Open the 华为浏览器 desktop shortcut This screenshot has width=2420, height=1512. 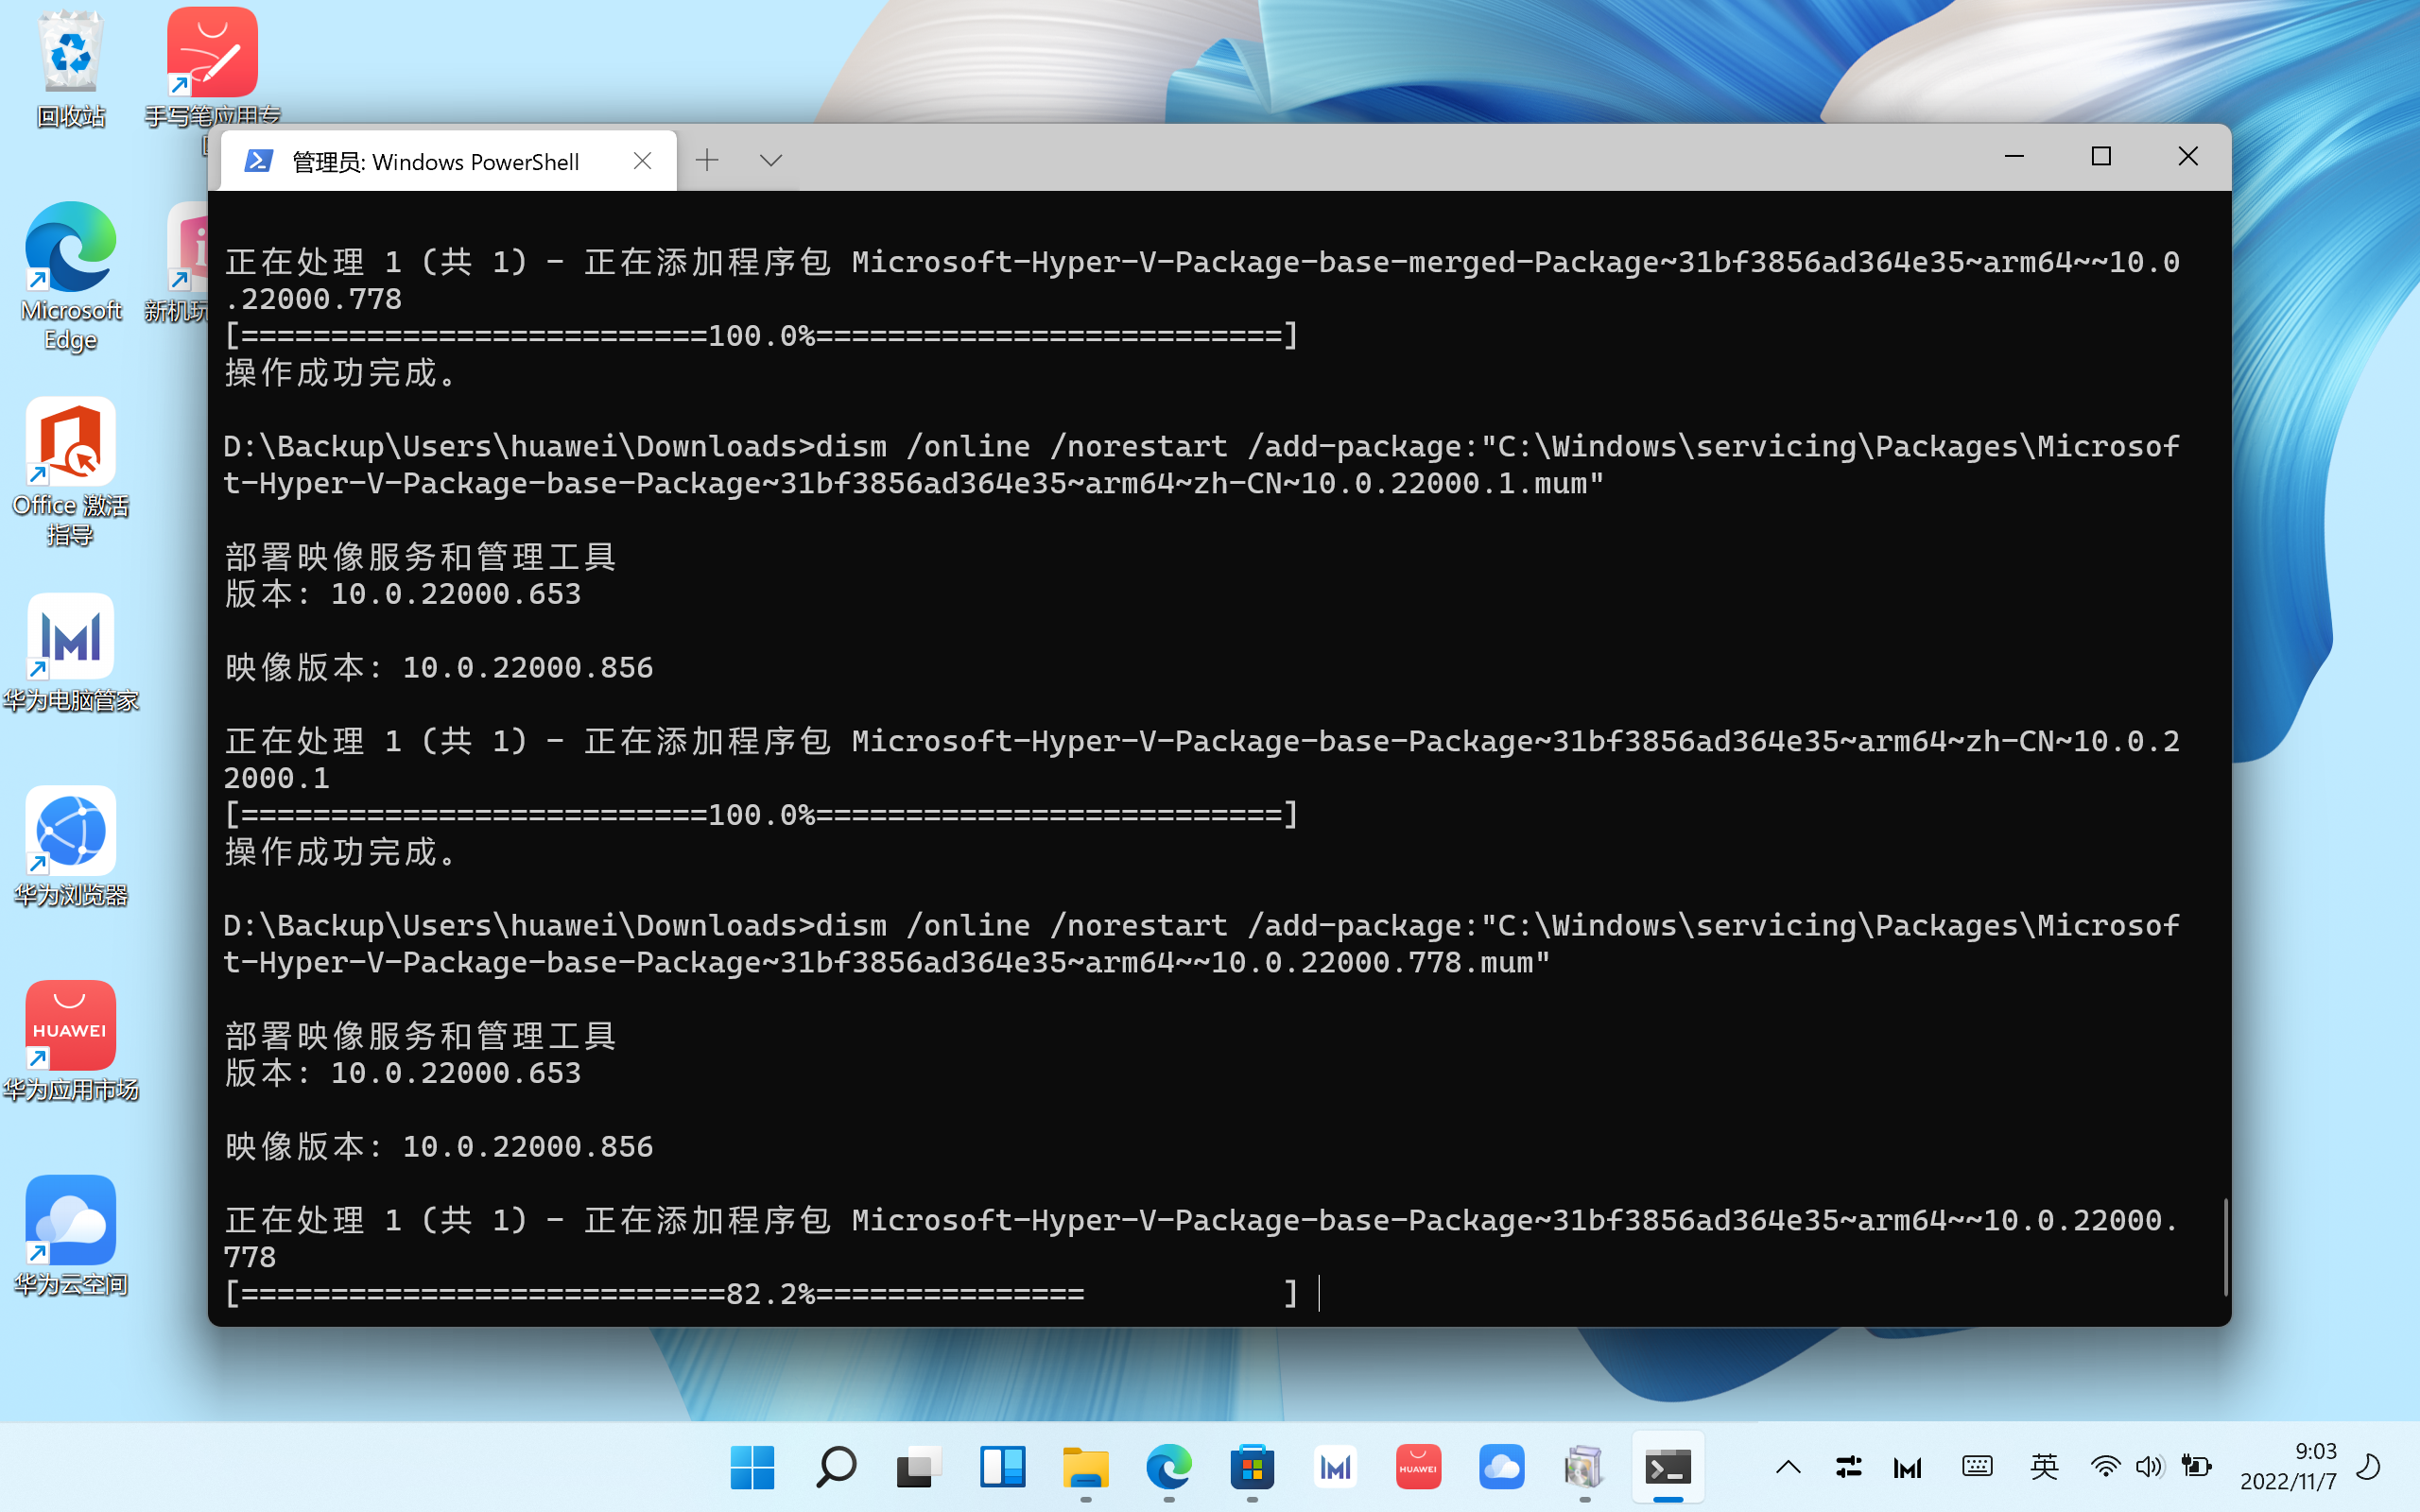70,847
